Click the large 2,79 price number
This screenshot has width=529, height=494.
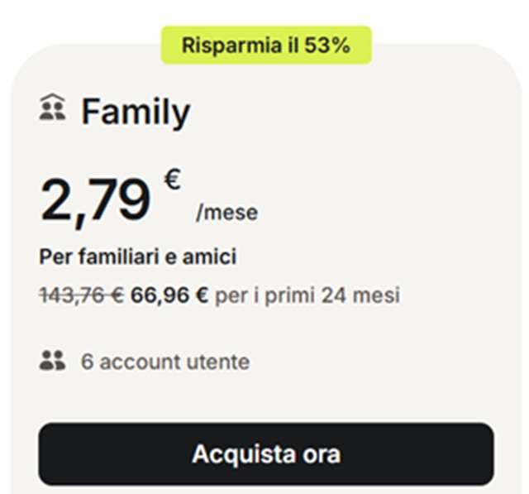click(95, 200)
